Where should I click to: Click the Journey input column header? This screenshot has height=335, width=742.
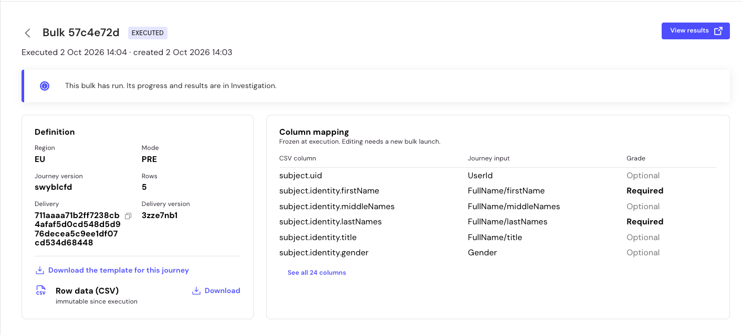click(x=489, y=158)
